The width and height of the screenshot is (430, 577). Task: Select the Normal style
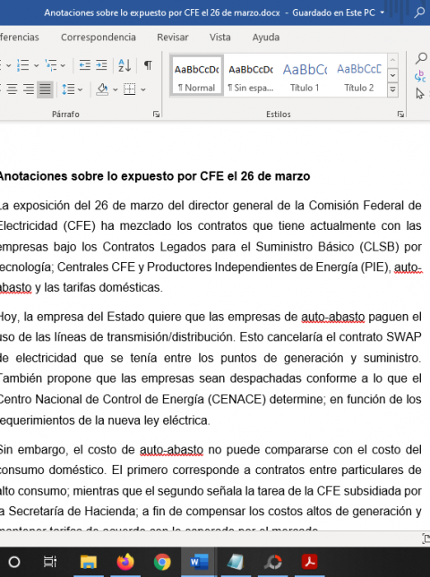pos(197,76)
